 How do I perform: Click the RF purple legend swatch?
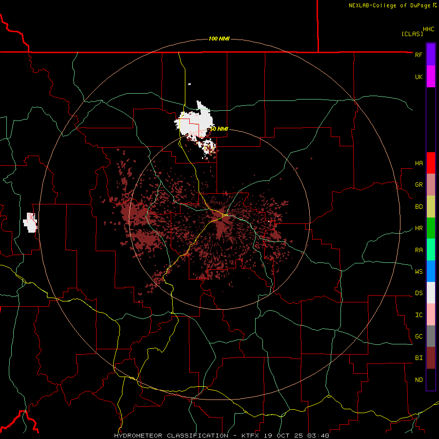coord(431,55)
